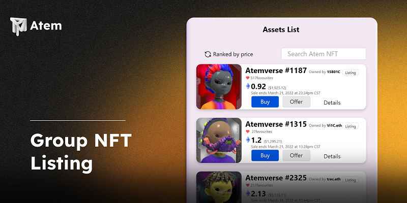Click the refresh icon beside Ranked by price

pos(208,54)
